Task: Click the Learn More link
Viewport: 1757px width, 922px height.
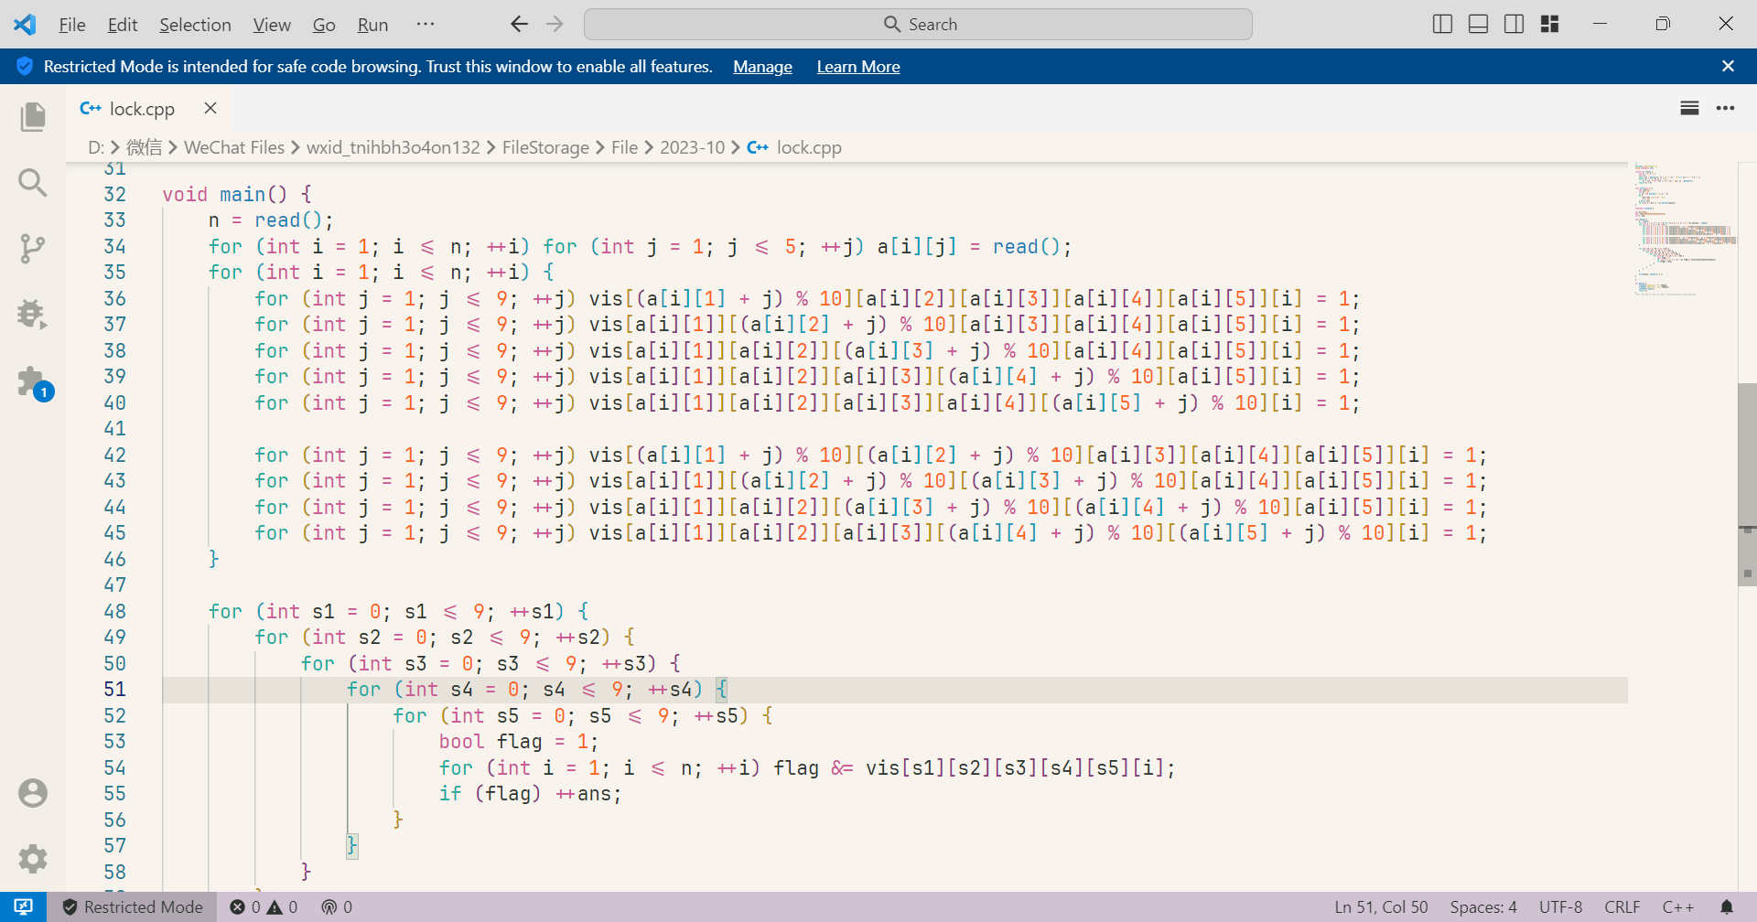Action: (x=858, y=67)
